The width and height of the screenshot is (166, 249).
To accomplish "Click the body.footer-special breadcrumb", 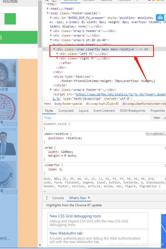I will pyautogui.click(x=68, y=104).
